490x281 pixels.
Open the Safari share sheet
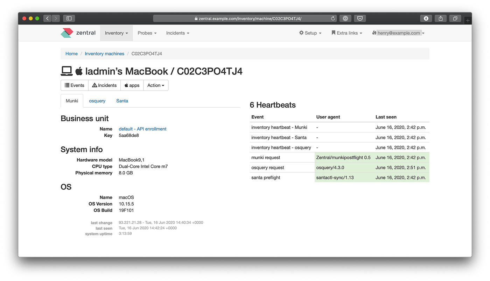click(441, 18)
